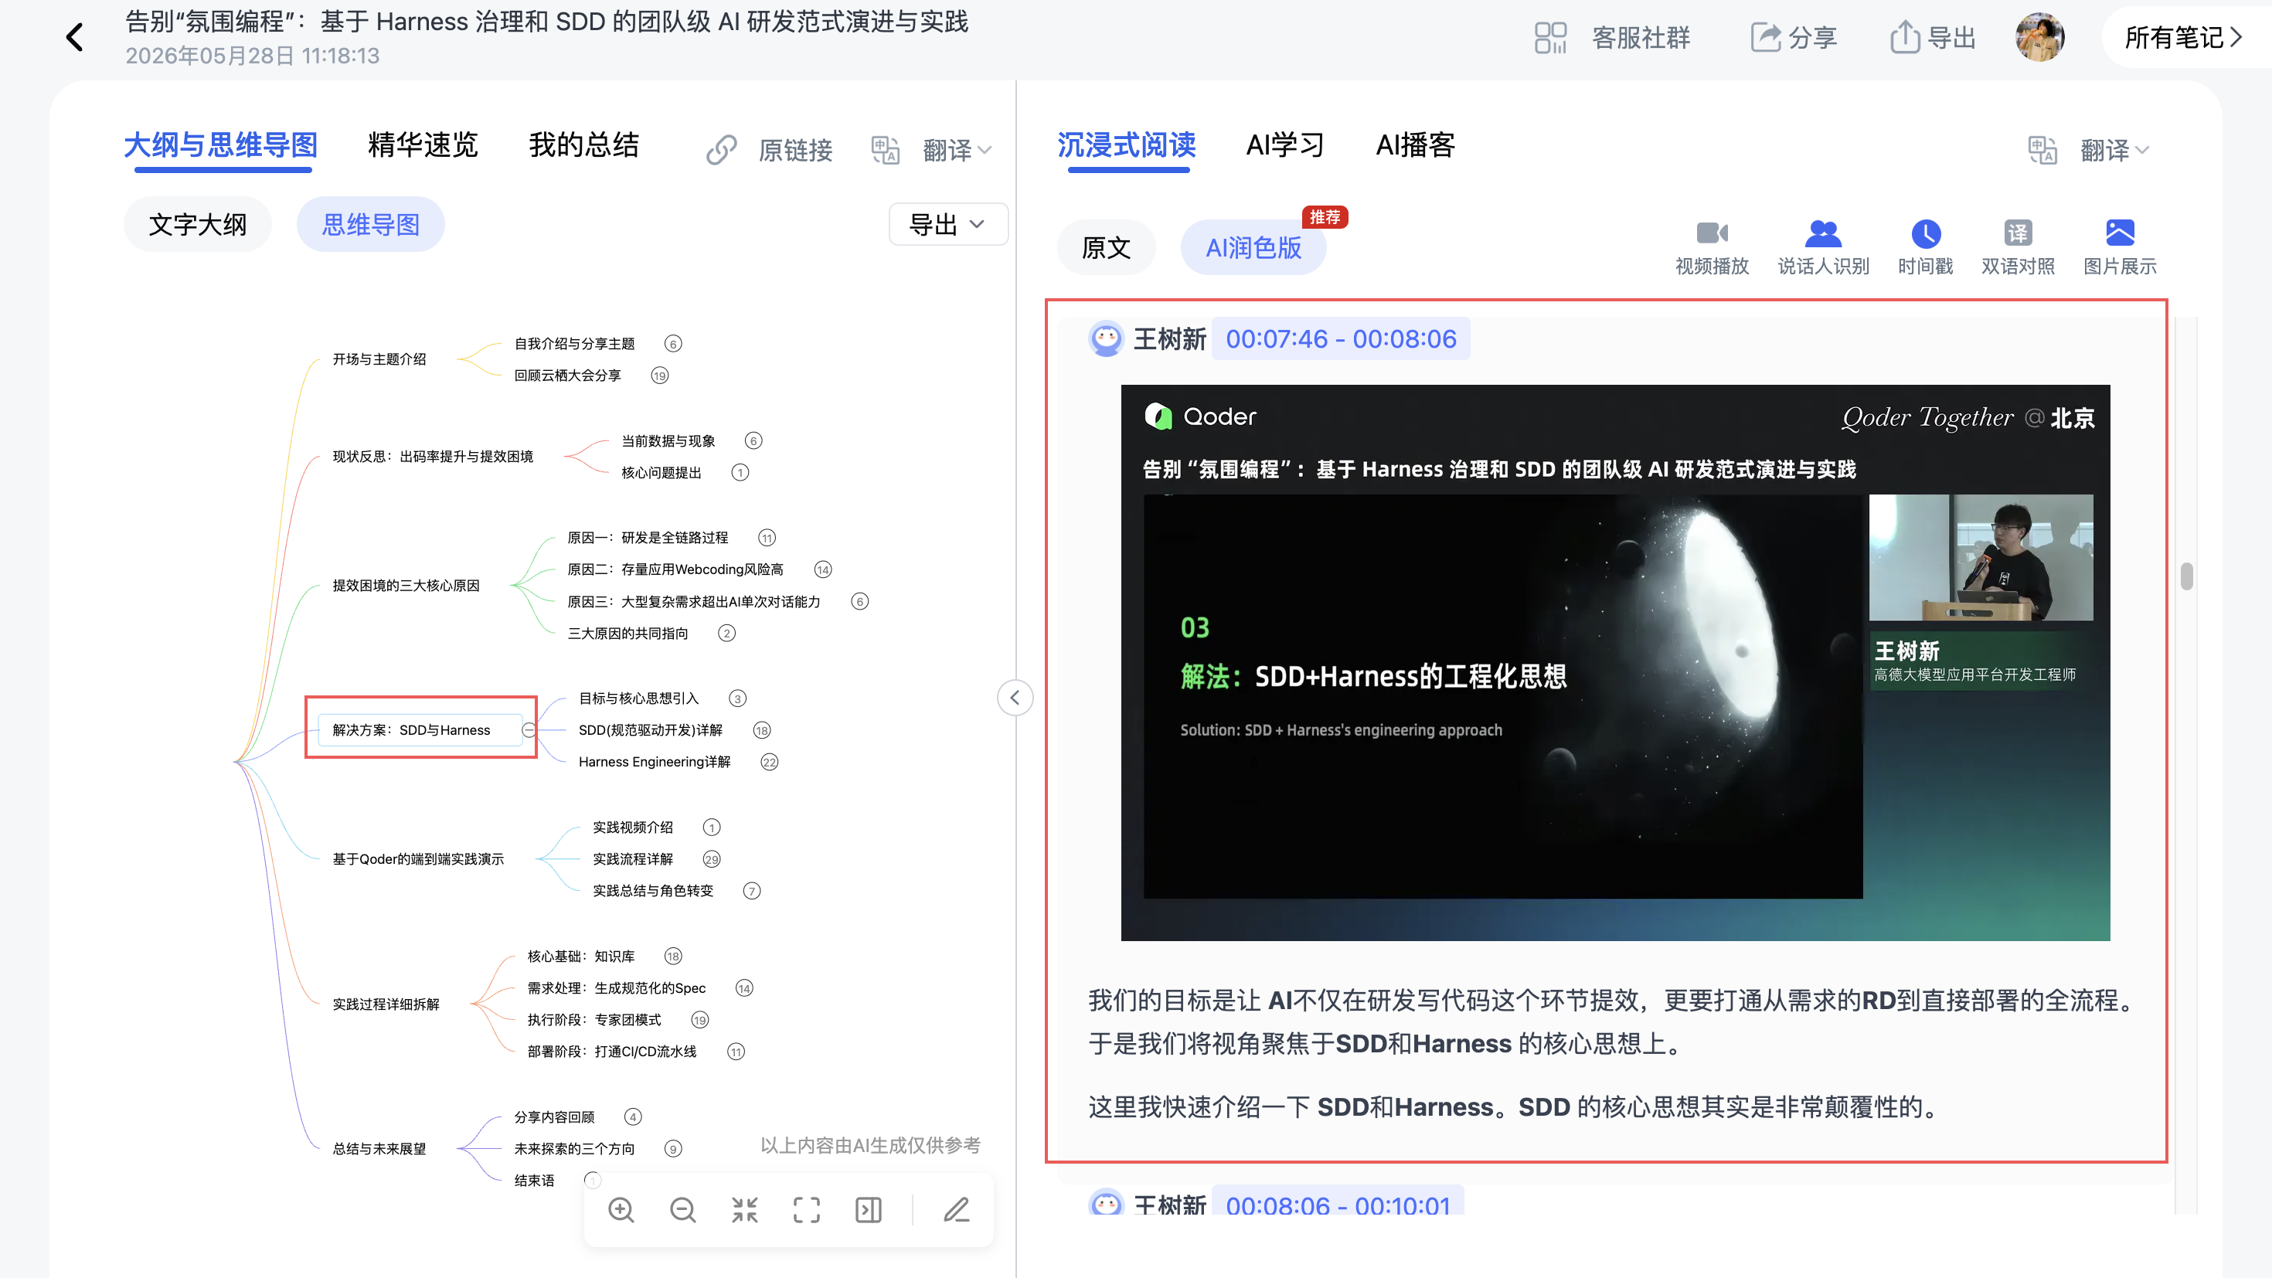Expand 自我介绍与分享主题 count badge
This screenshot has height=1278, width=2272.
click(x=673, y=344)
